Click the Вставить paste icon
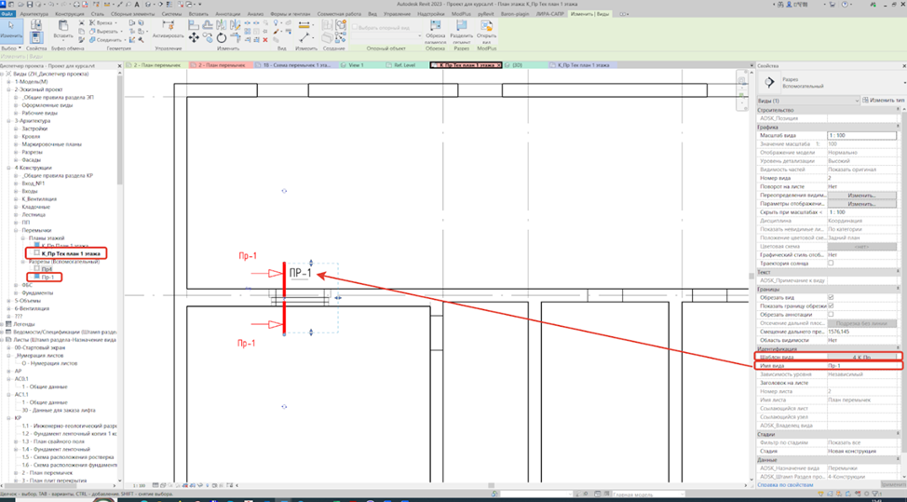907x502 pixels. [x=63, y=27]
